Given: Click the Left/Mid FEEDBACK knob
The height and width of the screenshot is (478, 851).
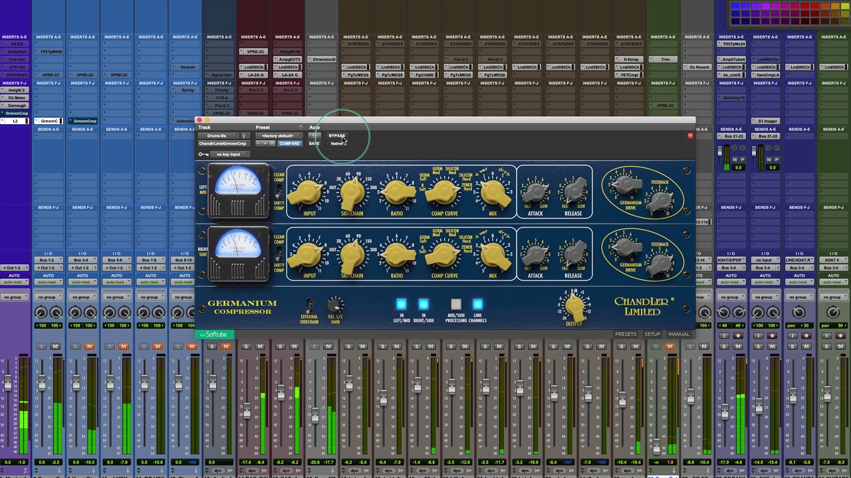Looking at the screenshot, I should coord(660,199).
